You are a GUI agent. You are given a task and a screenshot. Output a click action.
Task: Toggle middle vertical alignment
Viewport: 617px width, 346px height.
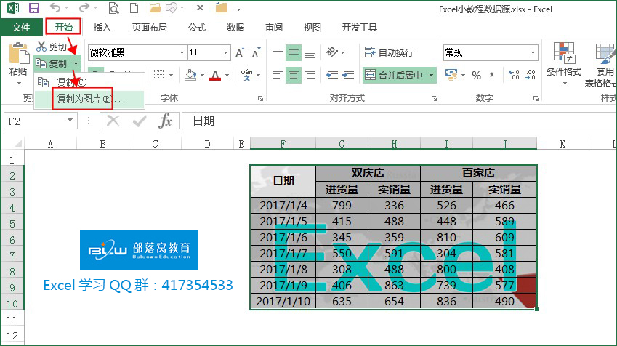click(x=293, y=52)
